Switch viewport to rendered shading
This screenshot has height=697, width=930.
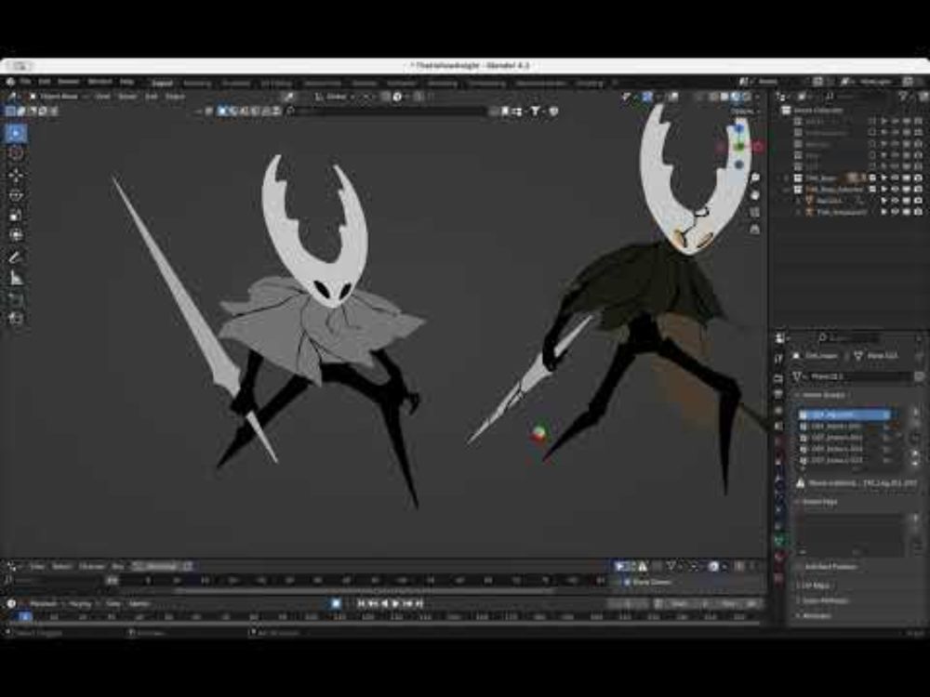pyautogui.click(x=747, y=97)
